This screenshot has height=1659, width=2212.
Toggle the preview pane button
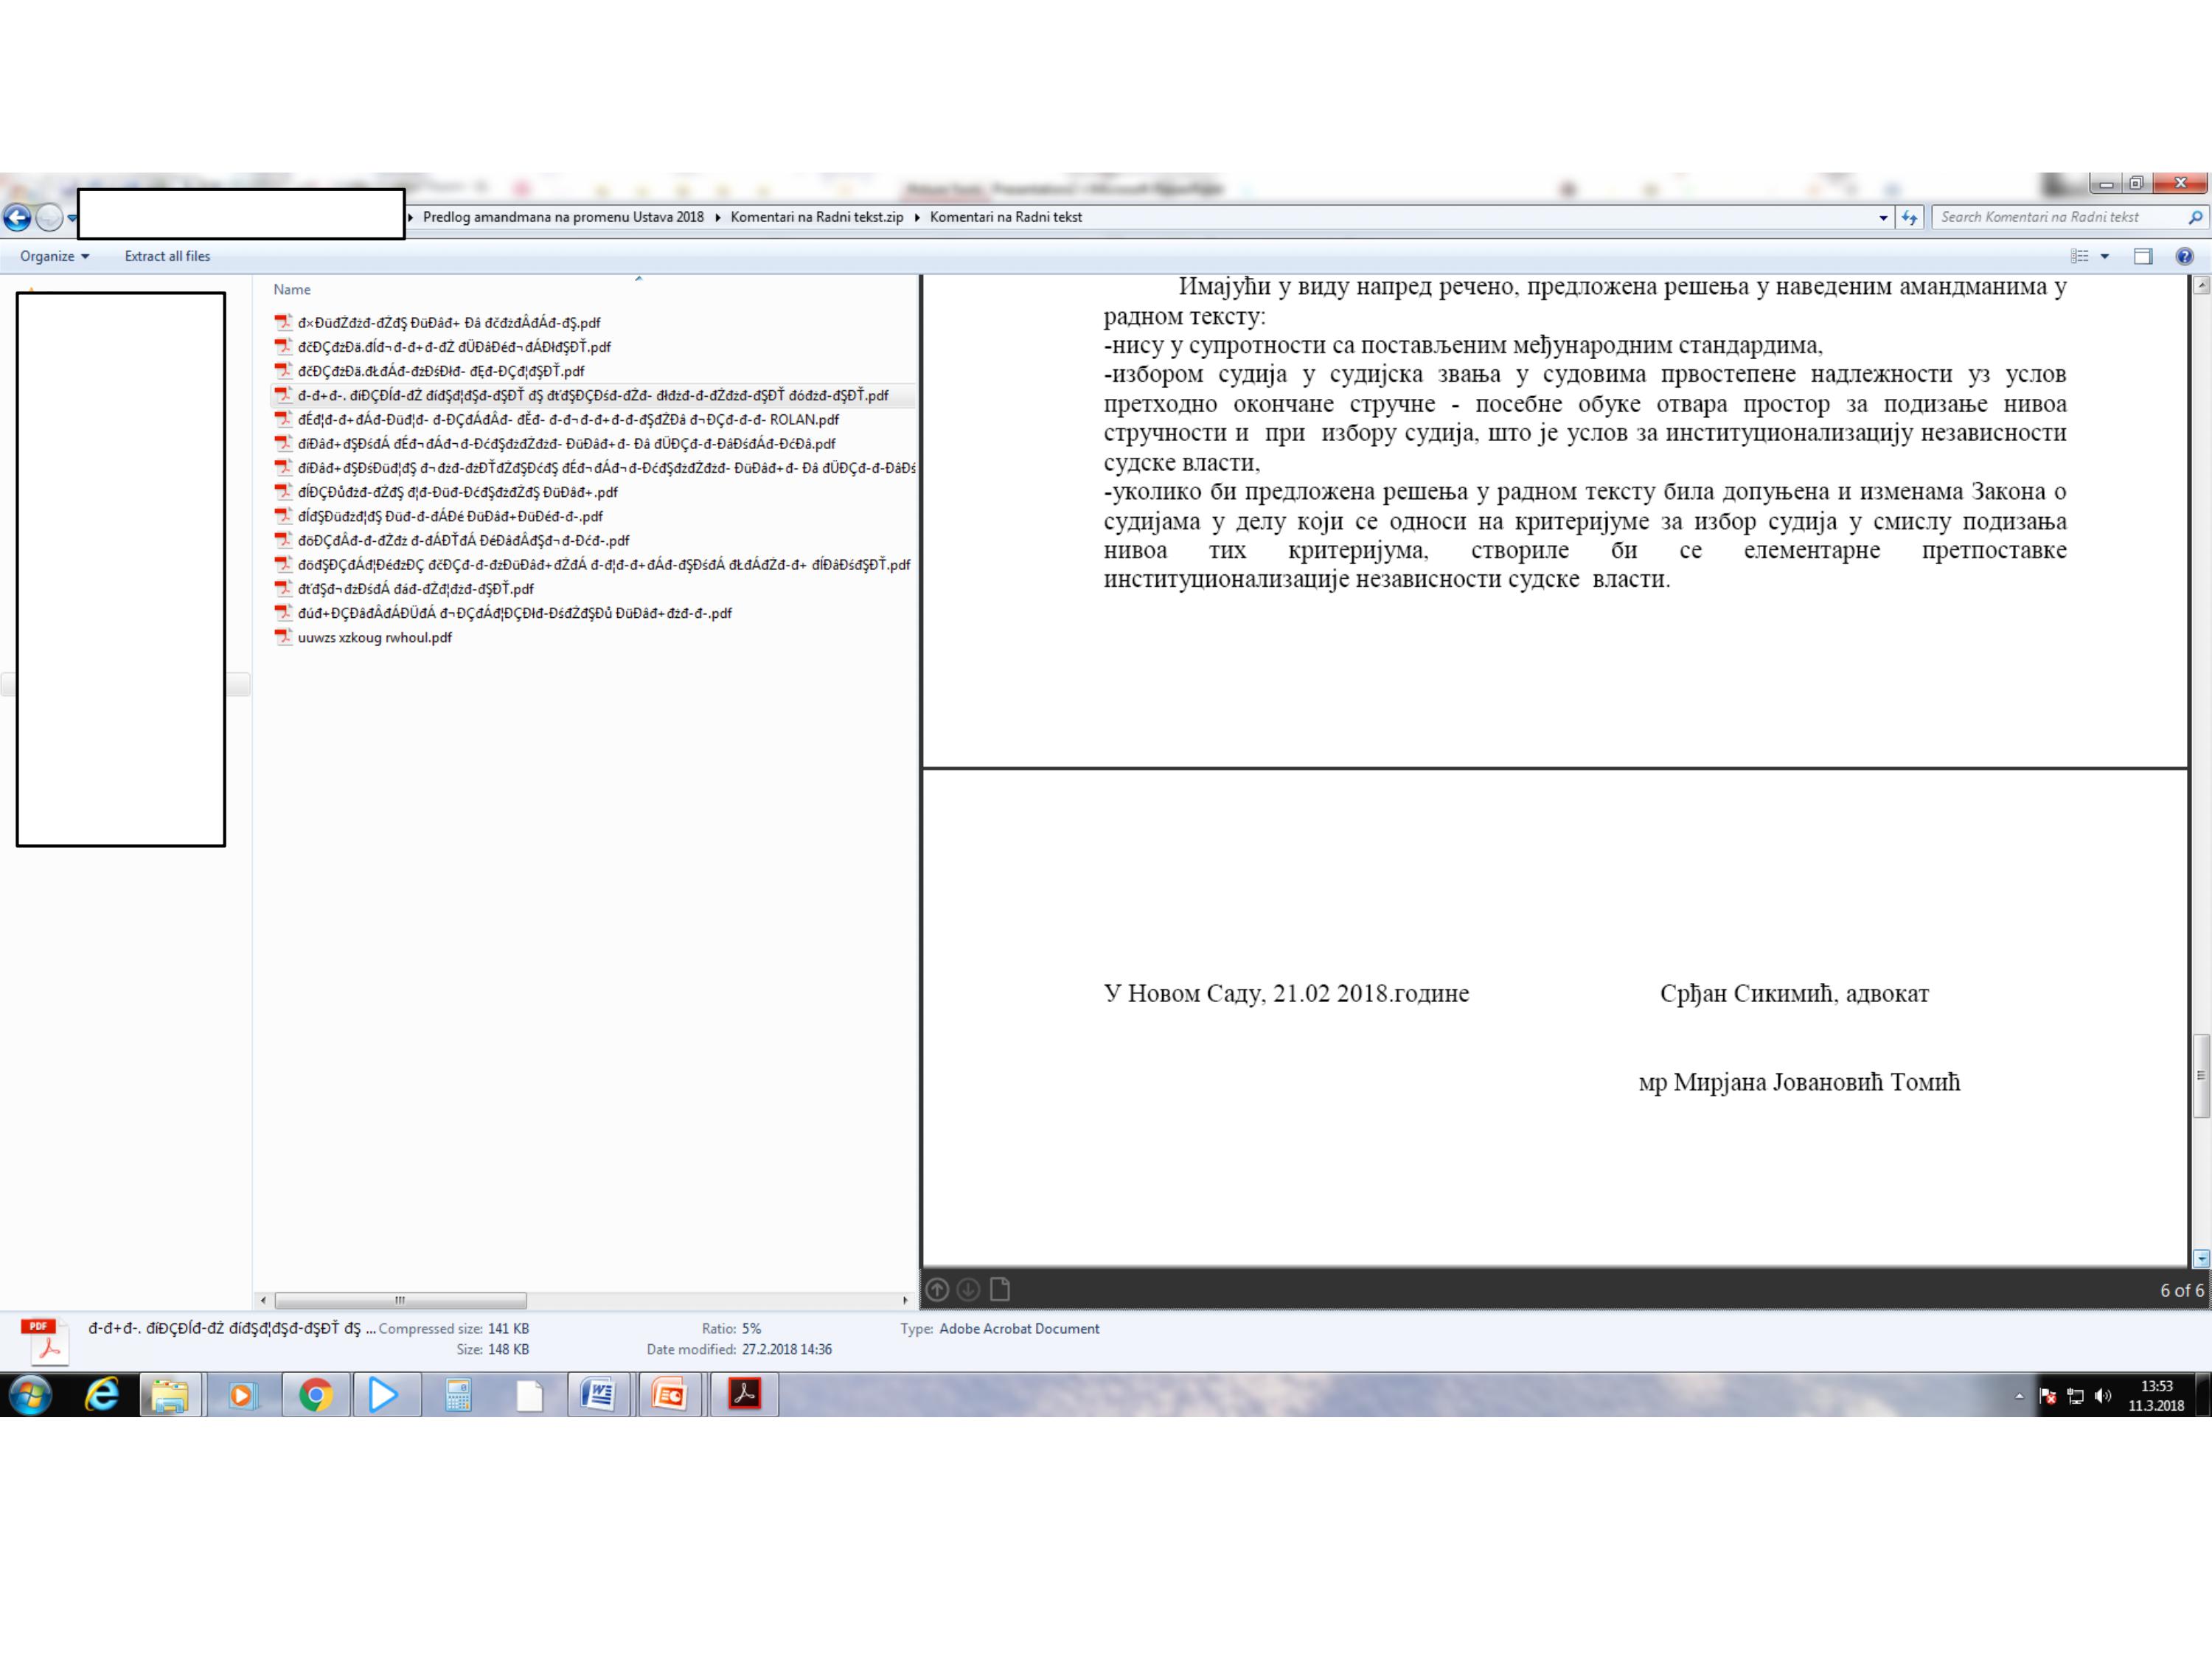(x=2142, y=256)
